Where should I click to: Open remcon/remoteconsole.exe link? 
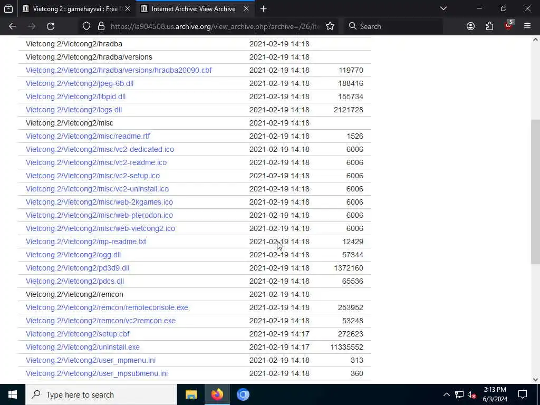(107, 307)
